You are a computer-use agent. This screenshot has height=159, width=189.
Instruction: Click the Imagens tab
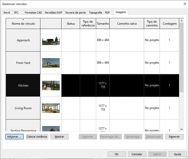point(121,12)
